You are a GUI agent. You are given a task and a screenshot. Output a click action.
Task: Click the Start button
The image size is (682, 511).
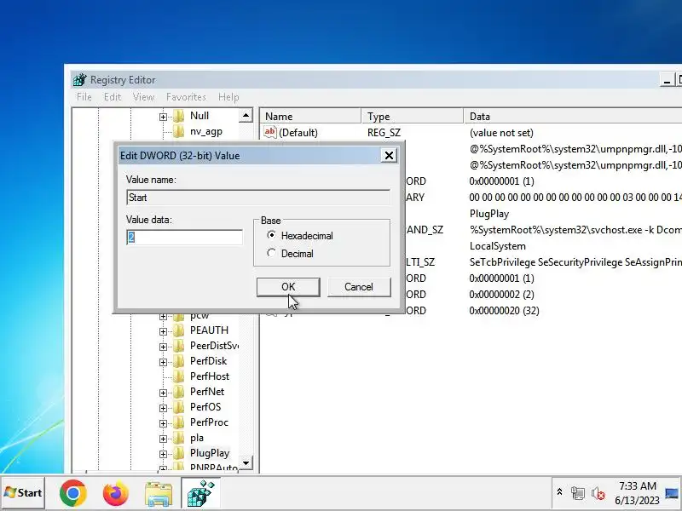click(23, 493)
